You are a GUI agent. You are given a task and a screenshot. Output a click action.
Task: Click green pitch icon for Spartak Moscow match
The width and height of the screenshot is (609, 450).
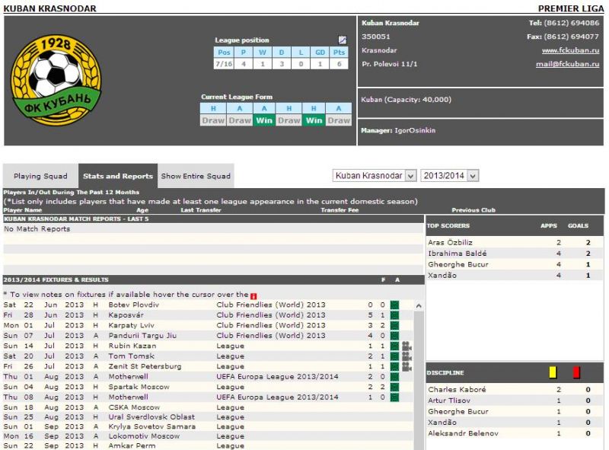pyautogui.click(x=394, y=387)
